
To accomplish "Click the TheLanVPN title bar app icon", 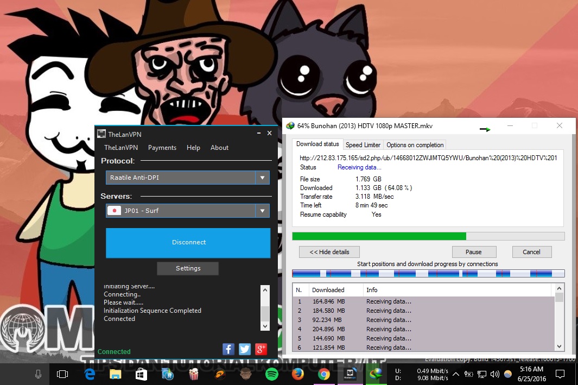I will pos(101,134).
